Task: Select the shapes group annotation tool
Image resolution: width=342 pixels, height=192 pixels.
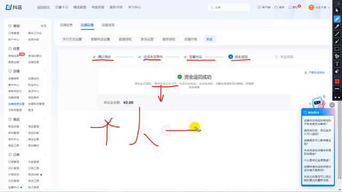Action: click(x=337, y=56)
